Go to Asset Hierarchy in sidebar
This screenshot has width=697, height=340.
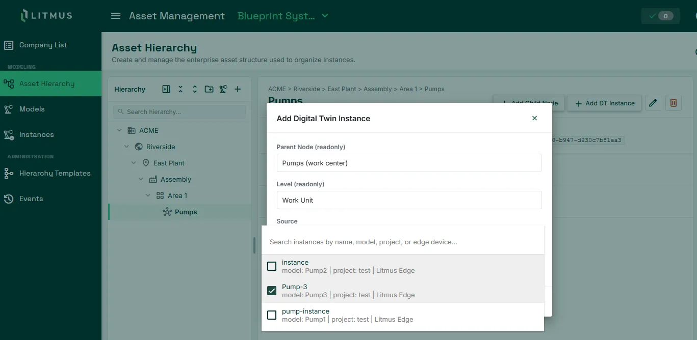pos(51,83)
